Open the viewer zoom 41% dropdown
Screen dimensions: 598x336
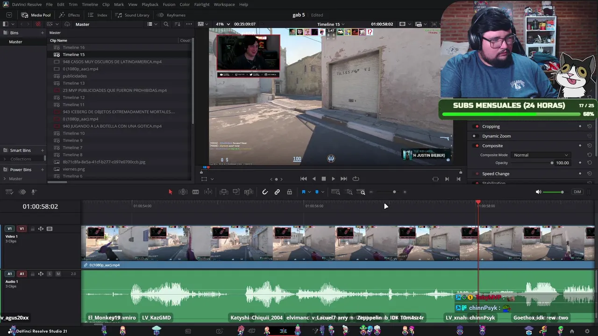coord(222,24)
